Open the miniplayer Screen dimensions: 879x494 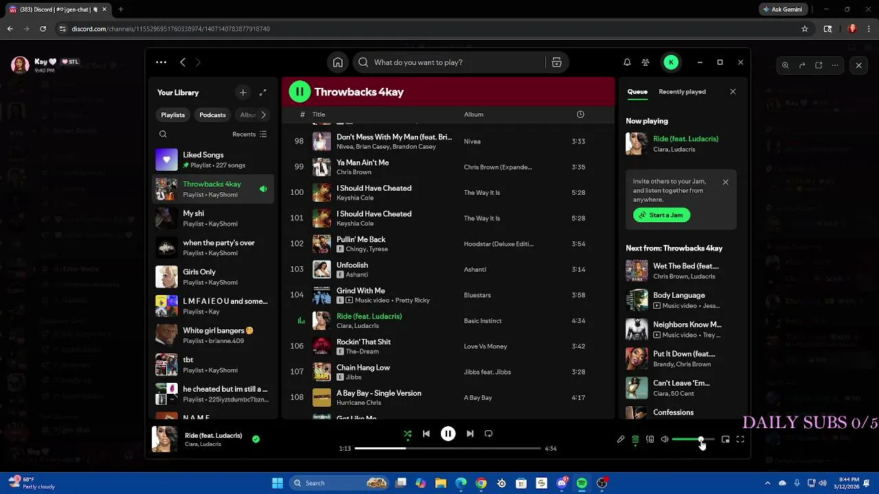pyautogui.click(x=725, y=439)
